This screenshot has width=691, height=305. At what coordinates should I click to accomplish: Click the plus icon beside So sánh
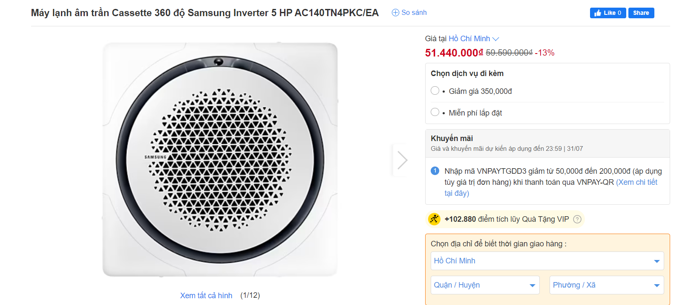(395, 13)
